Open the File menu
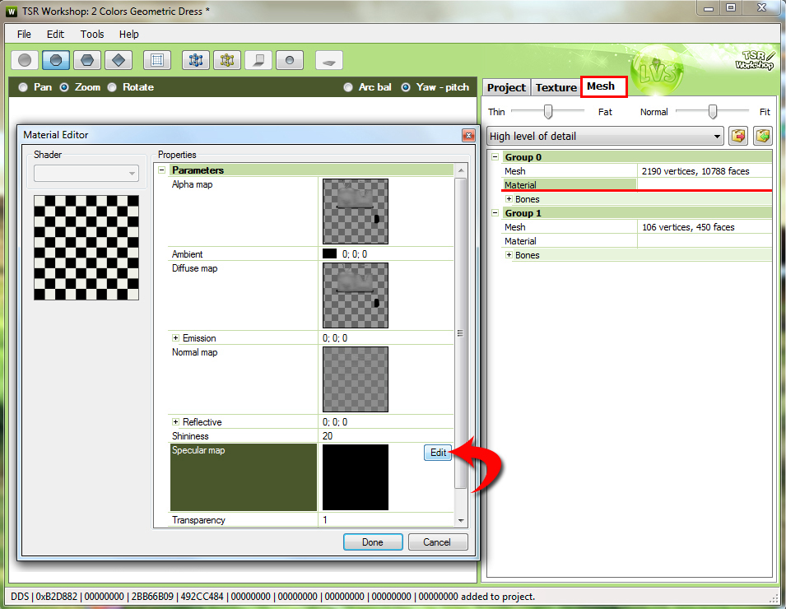This screenshot has width=786, height=609. tap(24, 34)
